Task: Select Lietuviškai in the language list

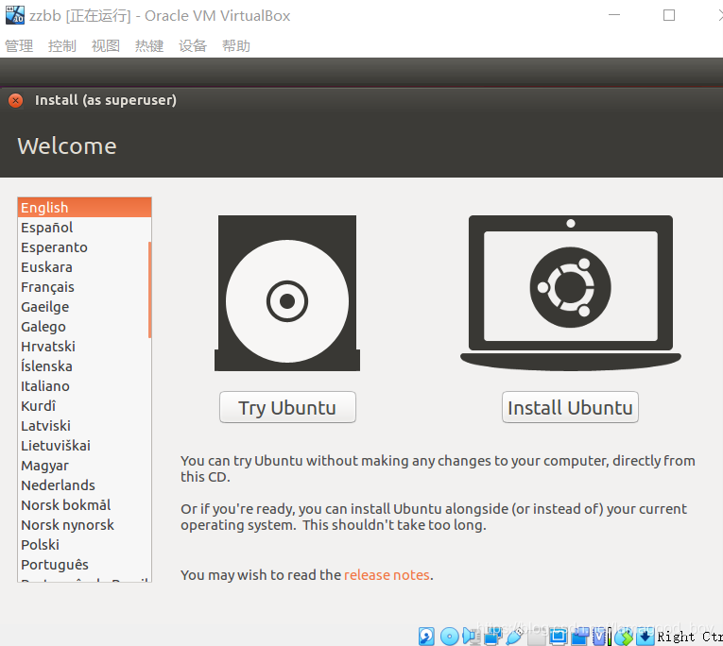Action: point(84,445)
